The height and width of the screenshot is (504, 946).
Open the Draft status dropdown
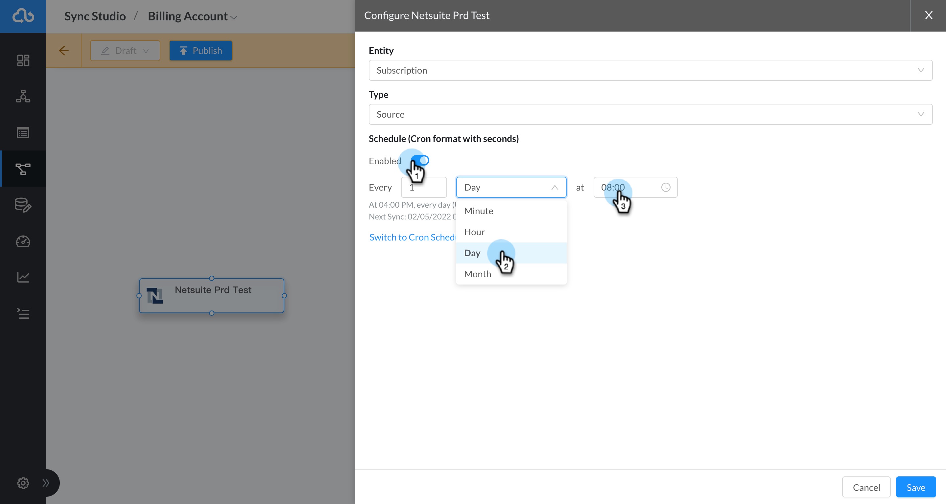click(x=125, y=51)
